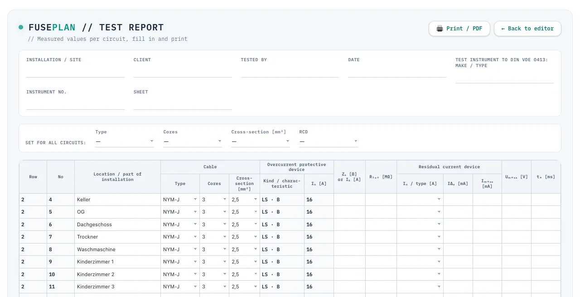This screenshot has width=580, height=297.
Task: Click circuit number 10 cell
Action: [x=61, y=274]
